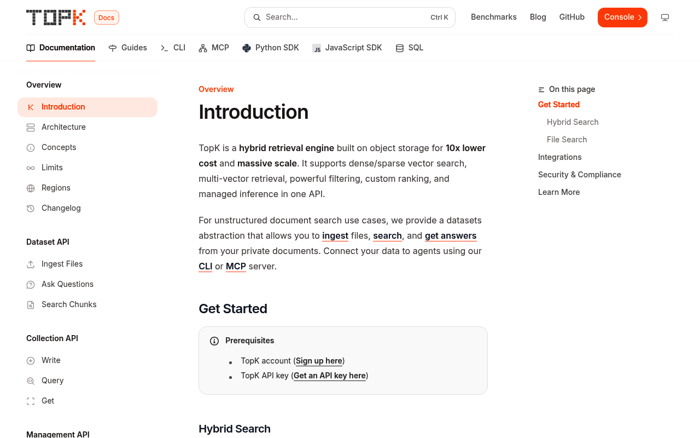Image resolution: width=700 pixels, height=438 pixels.
Task: Click Benchmarks in the top navigation
Action: [494, 17]
